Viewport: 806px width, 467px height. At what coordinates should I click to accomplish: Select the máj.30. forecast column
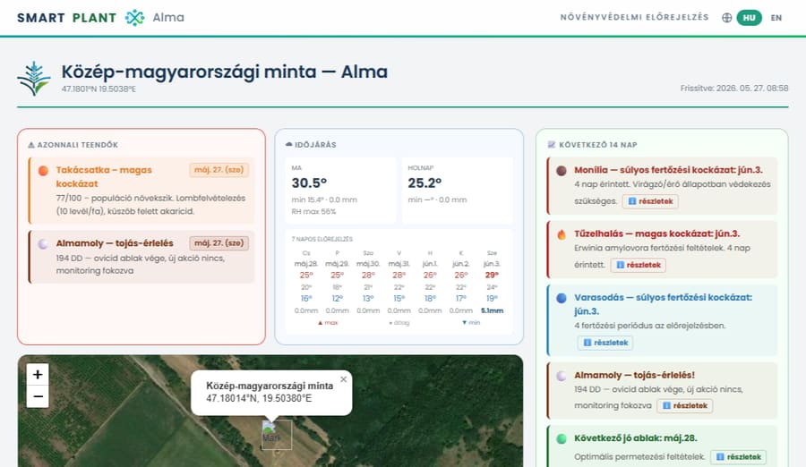pos(368,282)
